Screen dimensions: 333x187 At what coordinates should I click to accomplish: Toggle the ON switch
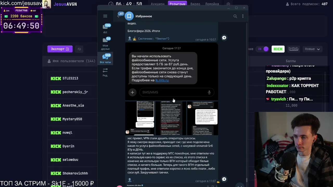(263, 49)
